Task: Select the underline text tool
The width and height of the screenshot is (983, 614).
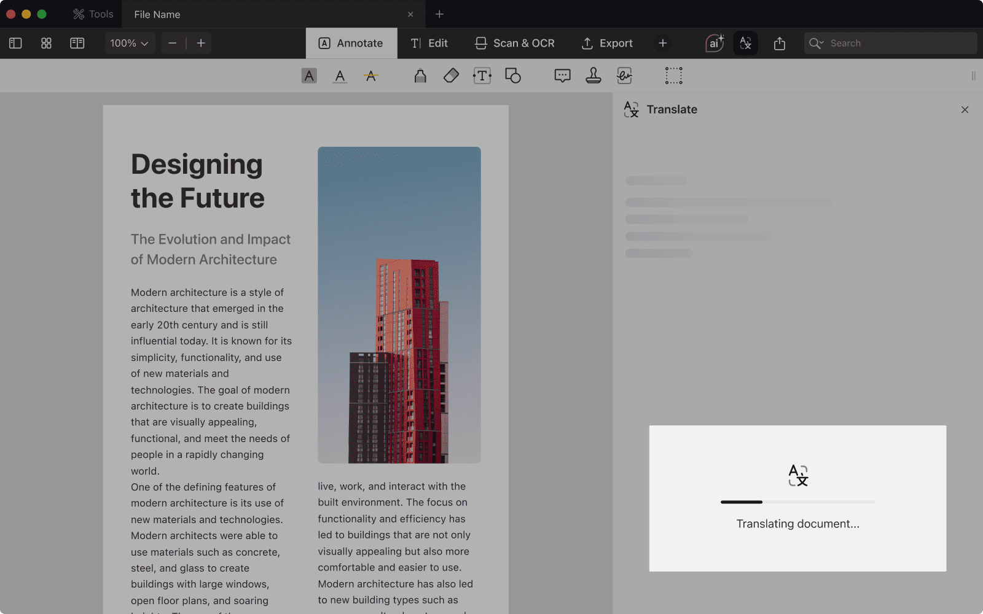Action: point(340,76)
